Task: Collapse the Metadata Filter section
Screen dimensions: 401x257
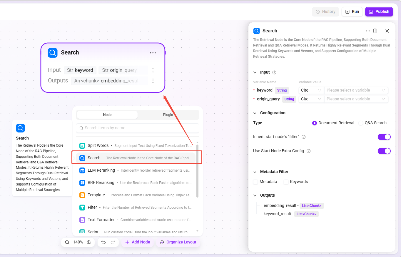Action: [x=255, y=172]
